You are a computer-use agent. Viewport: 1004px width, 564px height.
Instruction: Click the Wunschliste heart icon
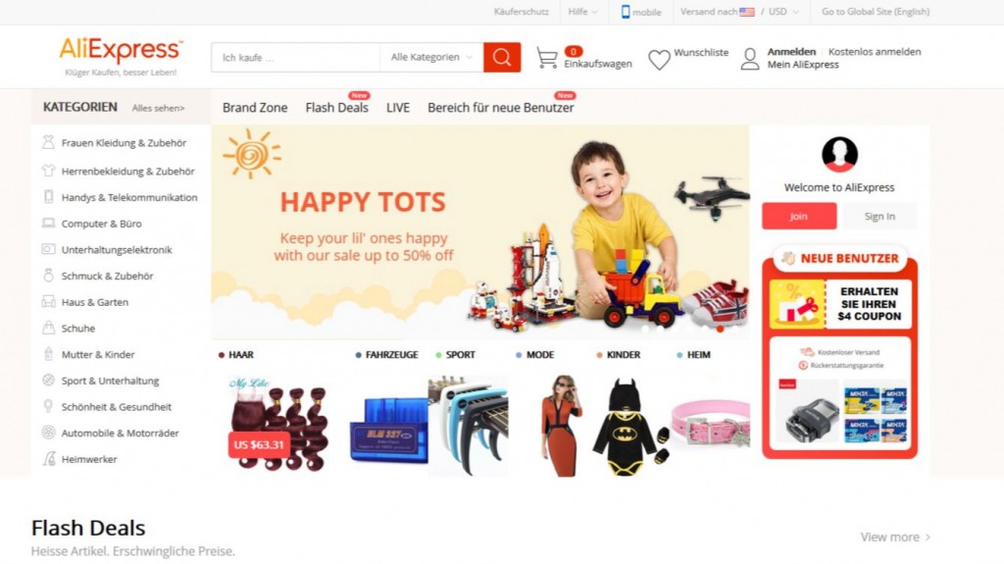[x=659, y=60]
